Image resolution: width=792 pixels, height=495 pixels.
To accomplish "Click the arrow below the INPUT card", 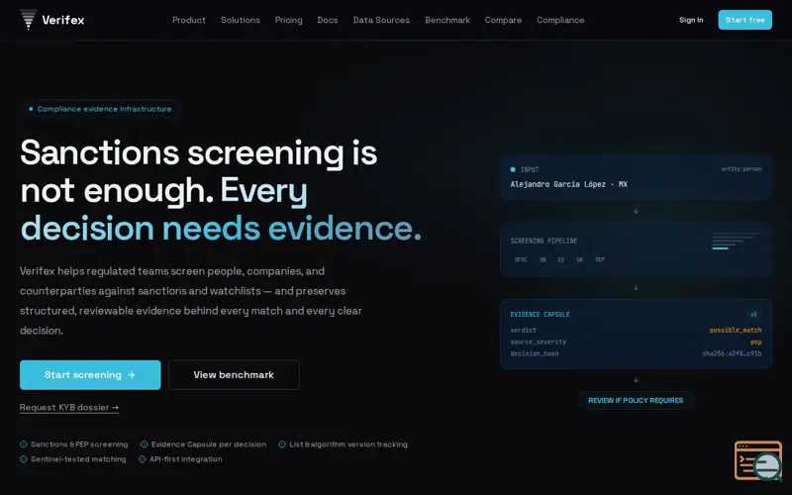I will [x=636, y=211].
